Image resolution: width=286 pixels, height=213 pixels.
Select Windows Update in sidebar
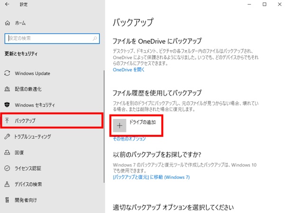[x=32, y=73]
